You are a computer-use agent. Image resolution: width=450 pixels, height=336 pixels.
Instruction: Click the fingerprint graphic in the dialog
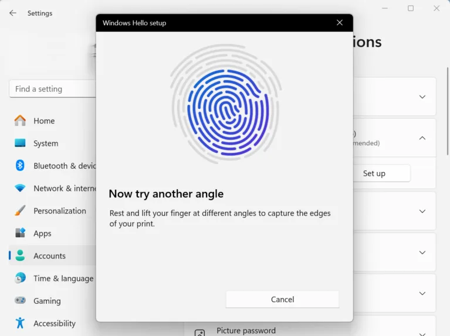pyautogui.click(x=226, y=104)
